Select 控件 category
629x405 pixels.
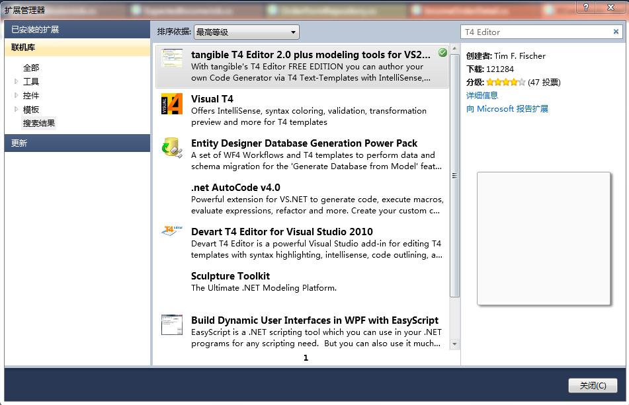tap(31, 96)
